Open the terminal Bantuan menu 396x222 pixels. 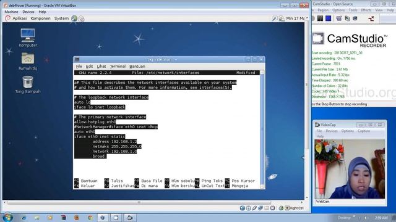(x=137, y=66)
